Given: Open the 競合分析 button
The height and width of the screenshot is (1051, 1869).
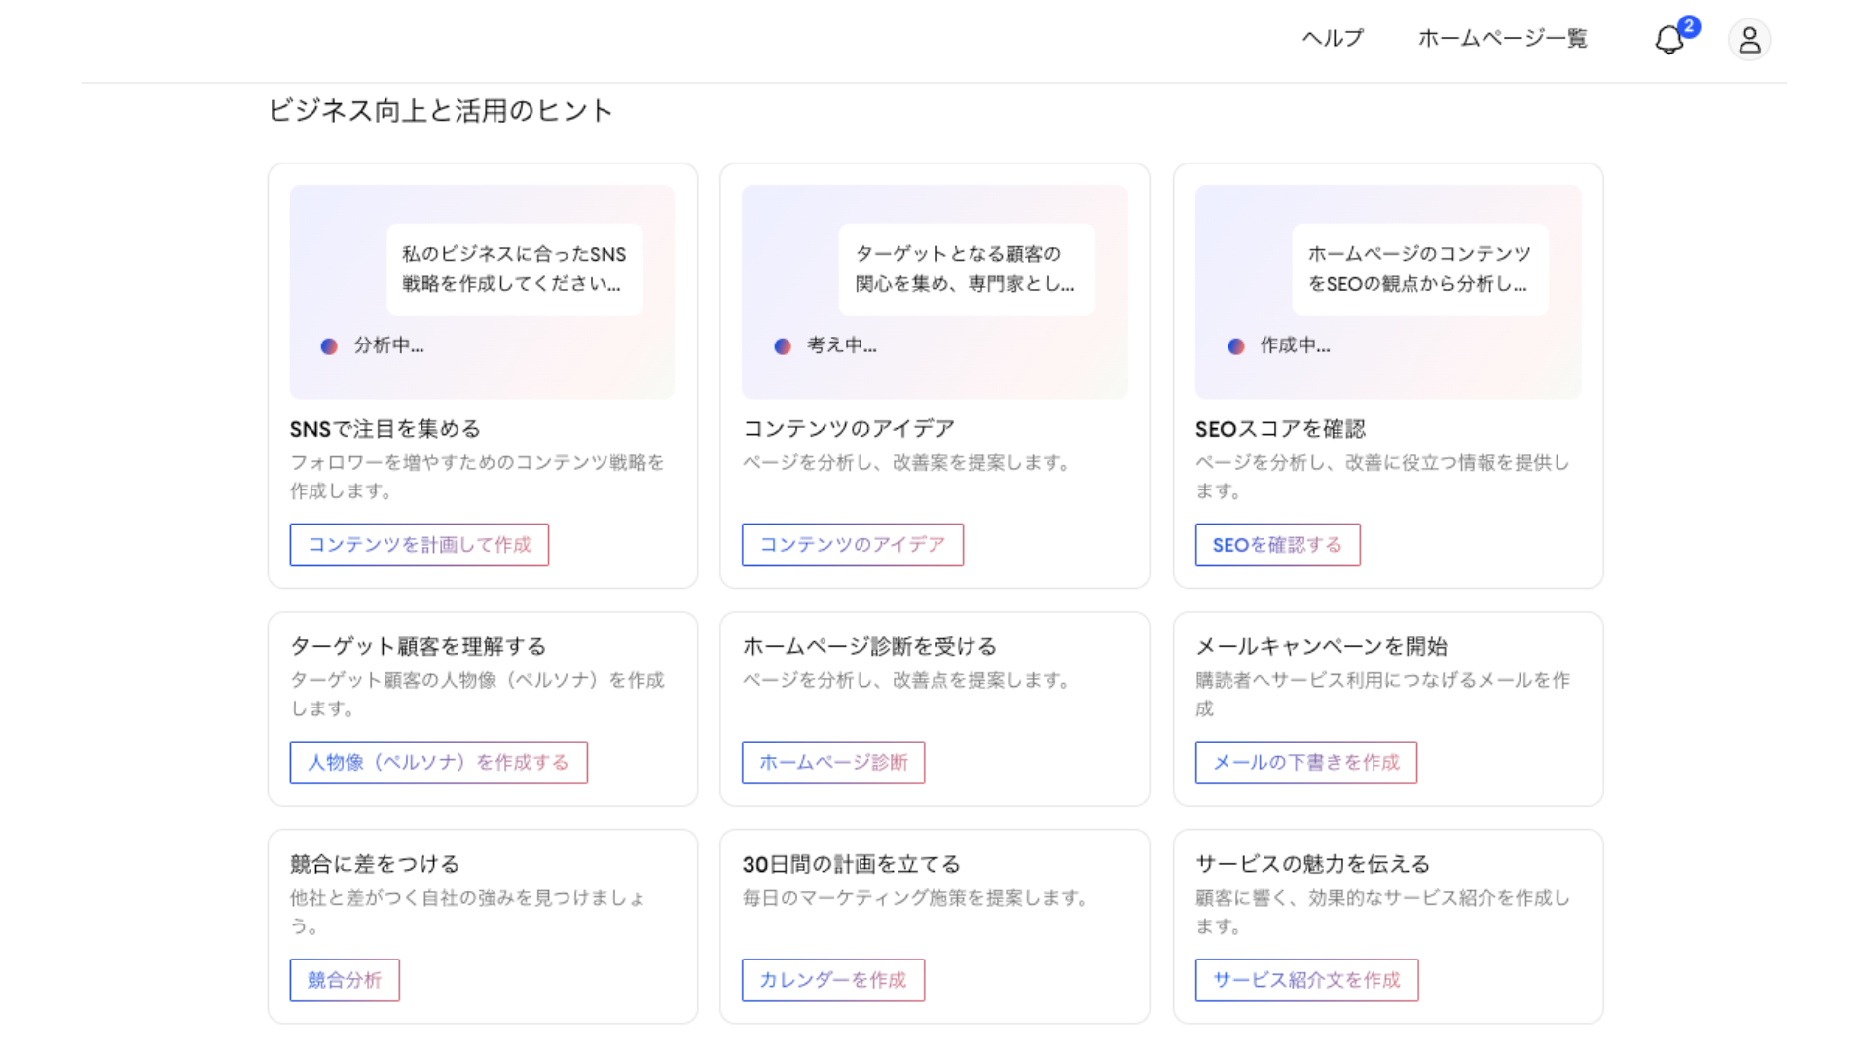Looking at the screenshot, I should click(344, 980).
